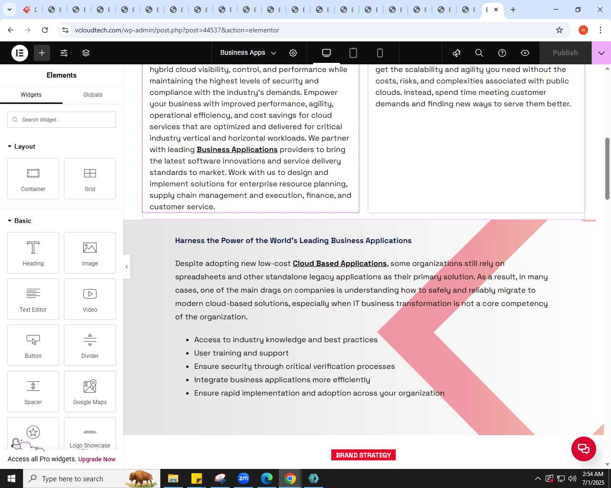Open Sticky Notes from taskbar
This screenshot has height=488, width=611.
pyautogui.click(x=197, y=478)
